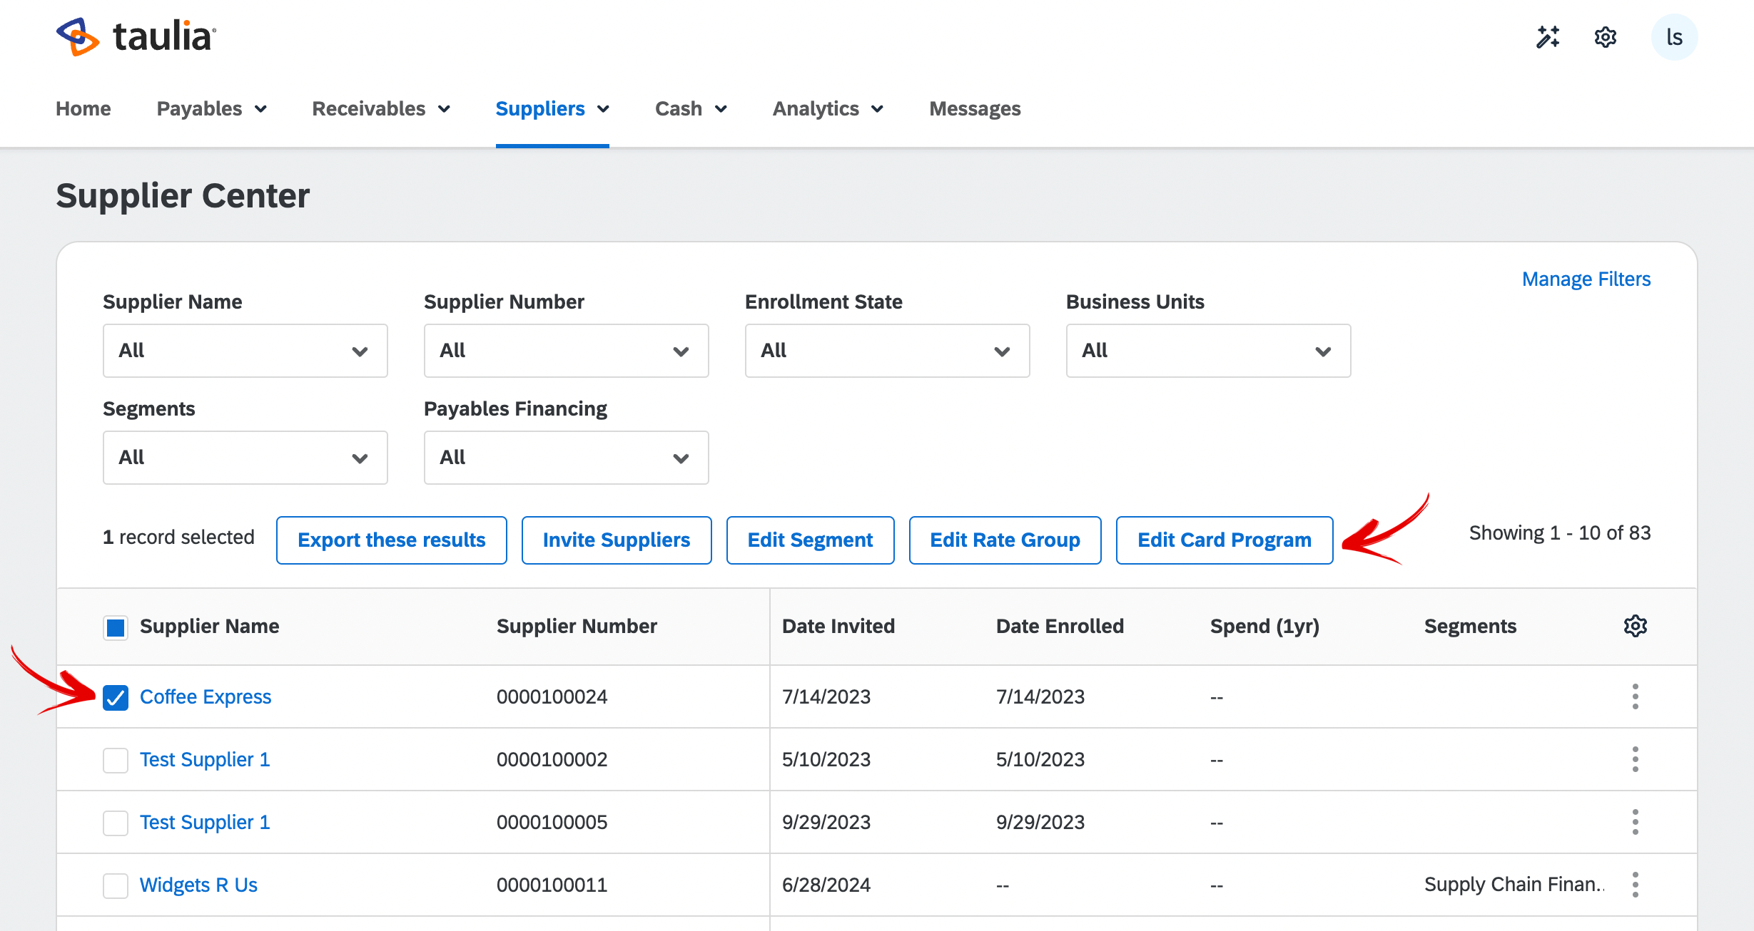
Task: Open the Manage Filters link
Action: click(1586, 279)
